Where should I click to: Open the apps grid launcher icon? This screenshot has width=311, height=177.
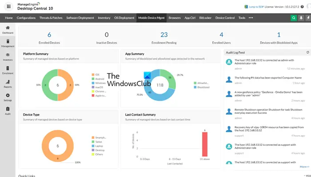tap(8, 7)
